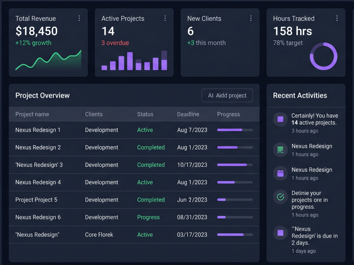Viewport: 354px width, 265px height.
Task: Click the green checkmark circle activity icon
Action: pos(280,197)
